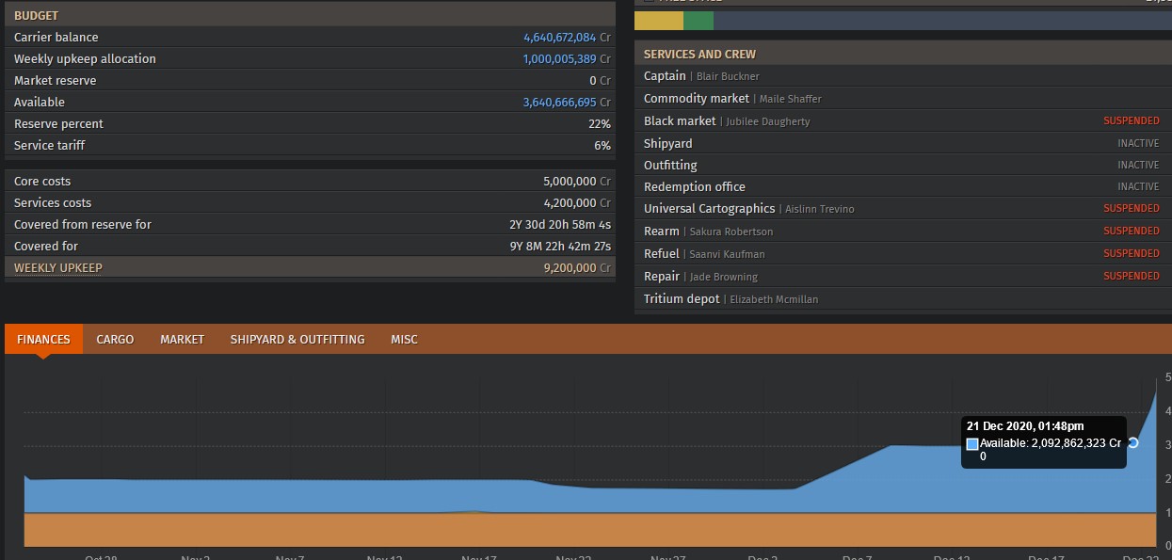Click the chart data point marker circle
This screenshot has width=1172, height=560.
pyautogui.click(x=1132, y=442)
